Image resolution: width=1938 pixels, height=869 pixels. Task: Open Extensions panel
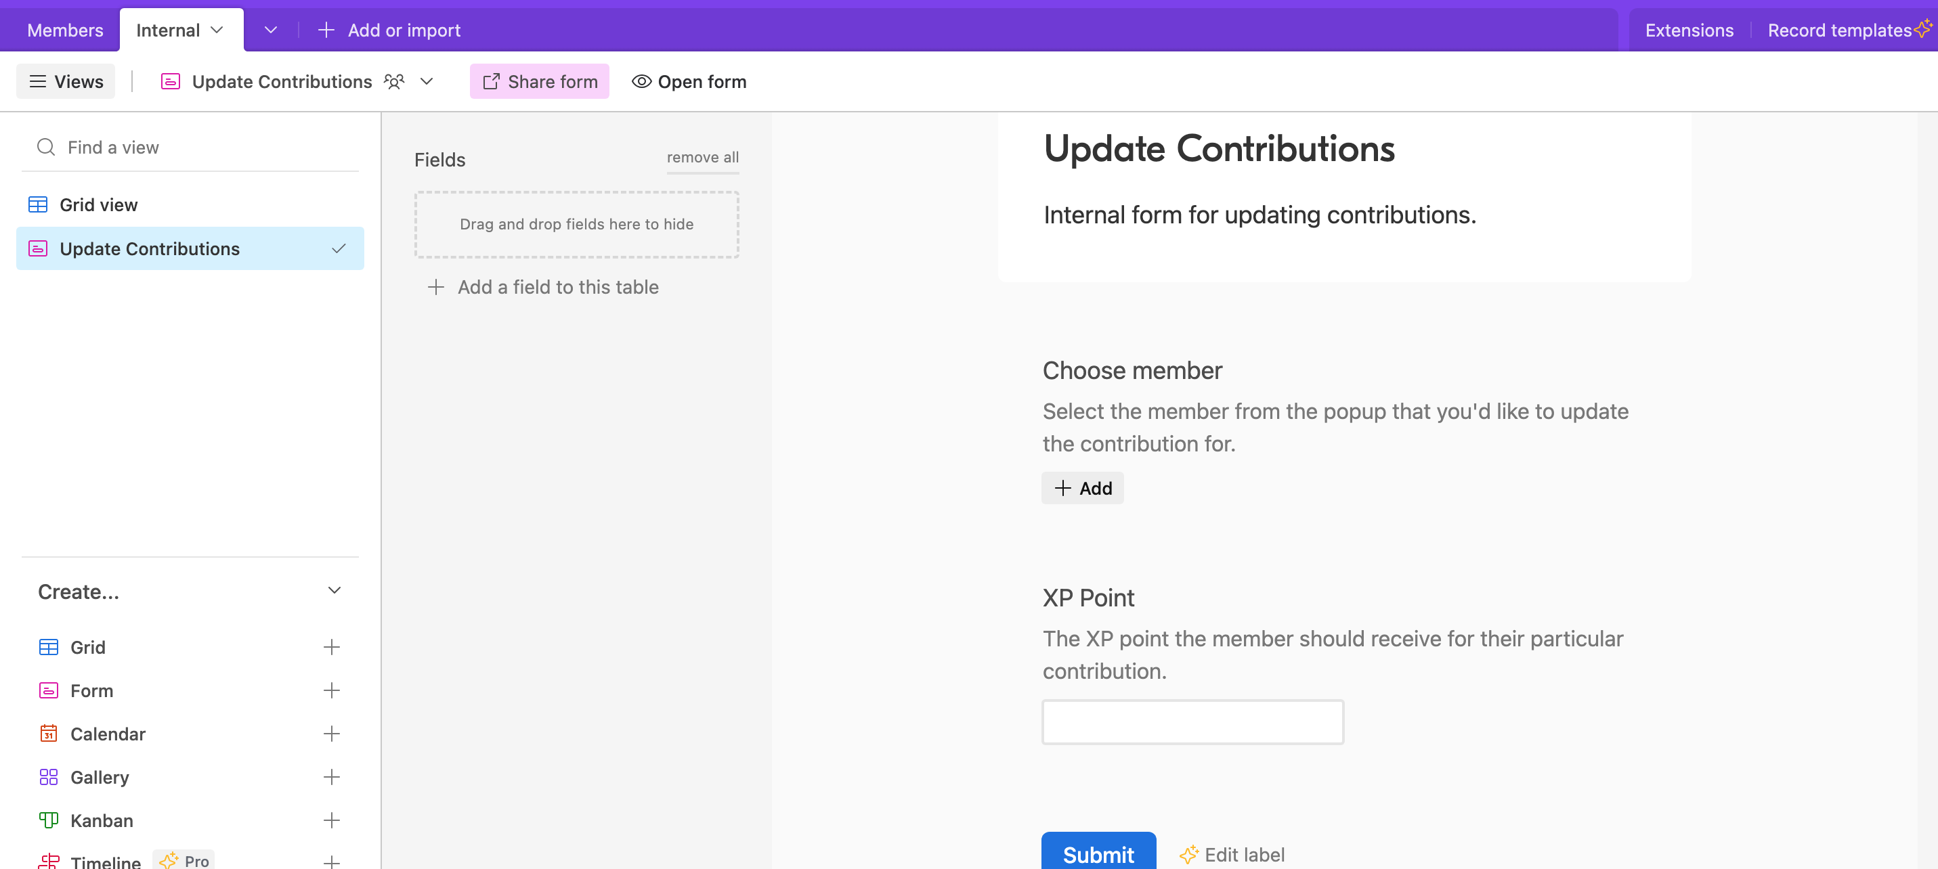tap(1688, 30)
